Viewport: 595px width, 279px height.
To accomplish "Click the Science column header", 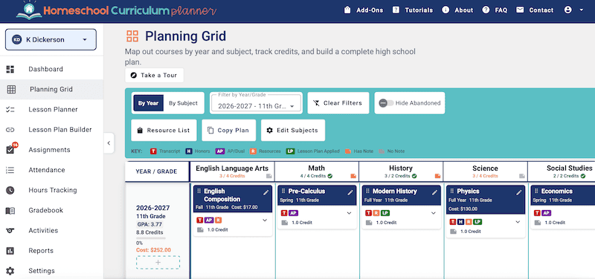I will [x=485, y=172].
